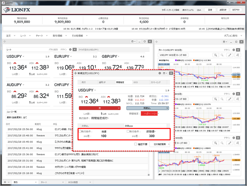This screenshot has height=186, width=247.
Task: Switch to 通常/IF order tab
Action: pos(106,82)
